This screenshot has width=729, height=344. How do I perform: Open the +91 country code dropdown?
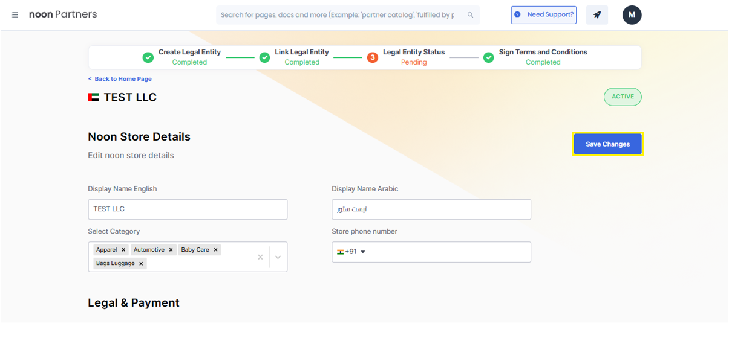click(351, 252)
